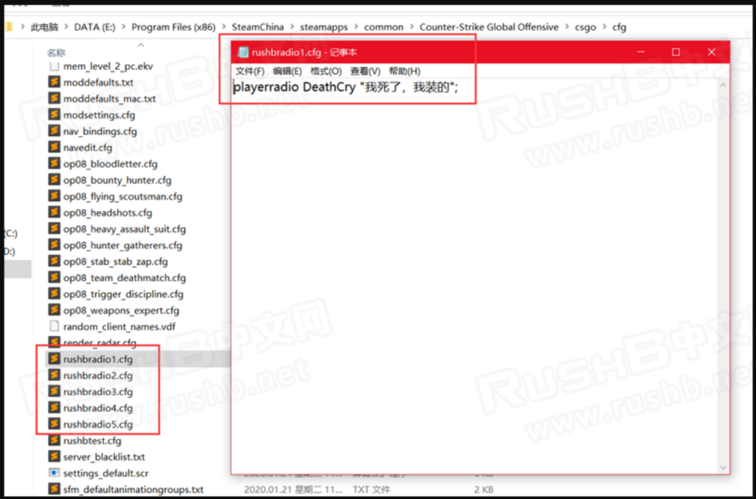This screenshot has width=756, height=499.
Task: Click the random_client_names.vdf blank file icon
Action: pyautogui.click(x=54, y=327)
